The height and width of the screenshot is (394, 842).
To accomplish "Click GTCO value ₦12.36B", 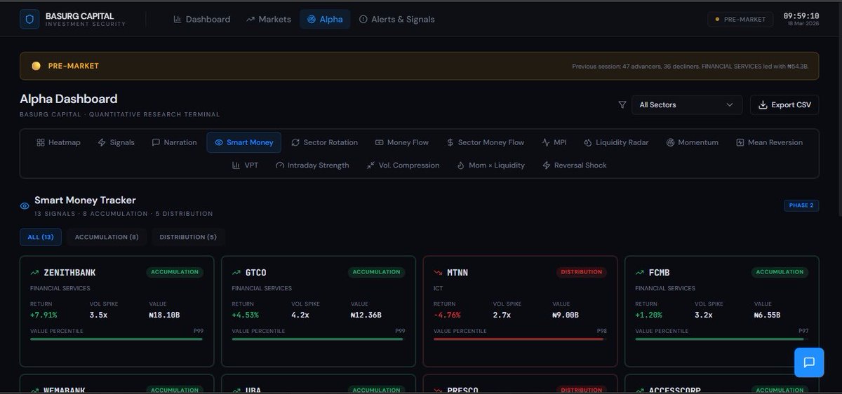I will (366, 315).
